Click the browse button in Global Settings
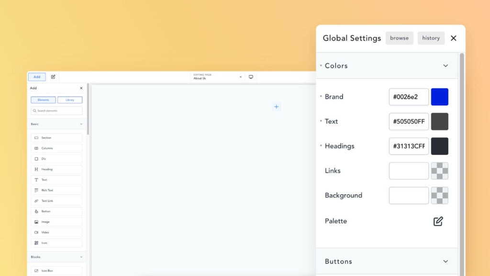 (399, 38)
